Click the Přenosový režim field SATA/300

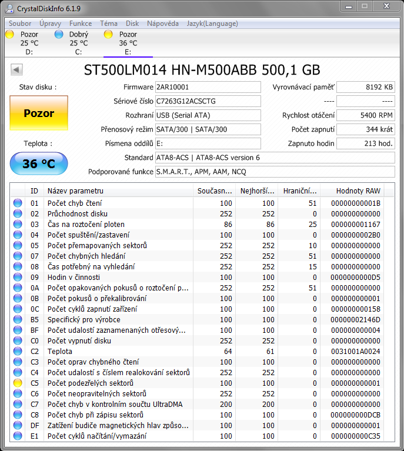click(x=208, y=129)
